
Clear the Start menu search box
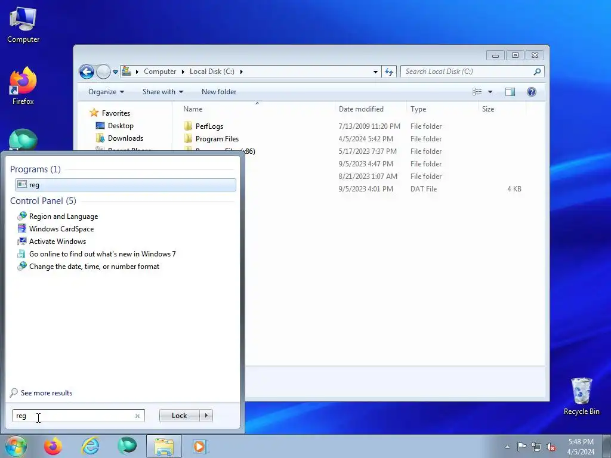137,416
